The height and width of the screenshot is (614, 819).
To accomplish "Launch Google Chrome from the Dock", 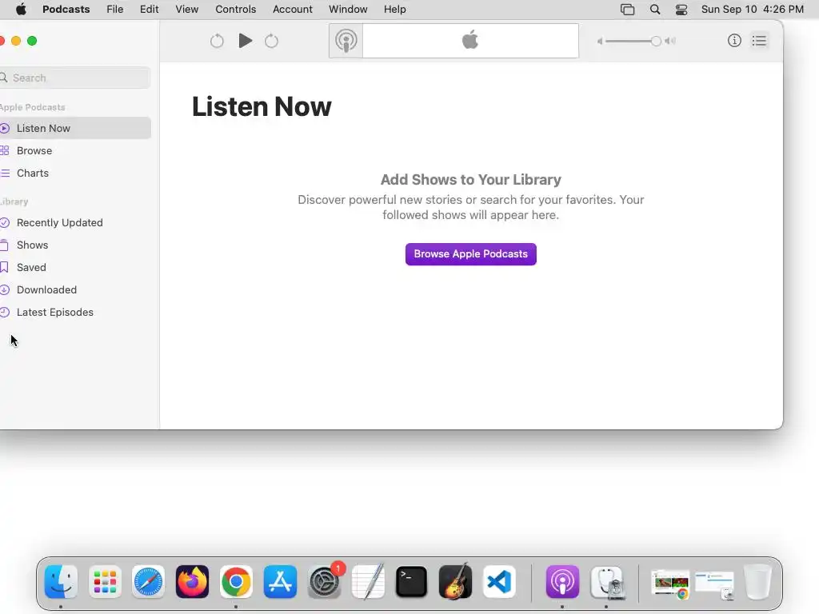I will coord(236,582).
